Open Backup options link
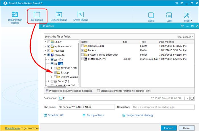 [x=95, y=115]
